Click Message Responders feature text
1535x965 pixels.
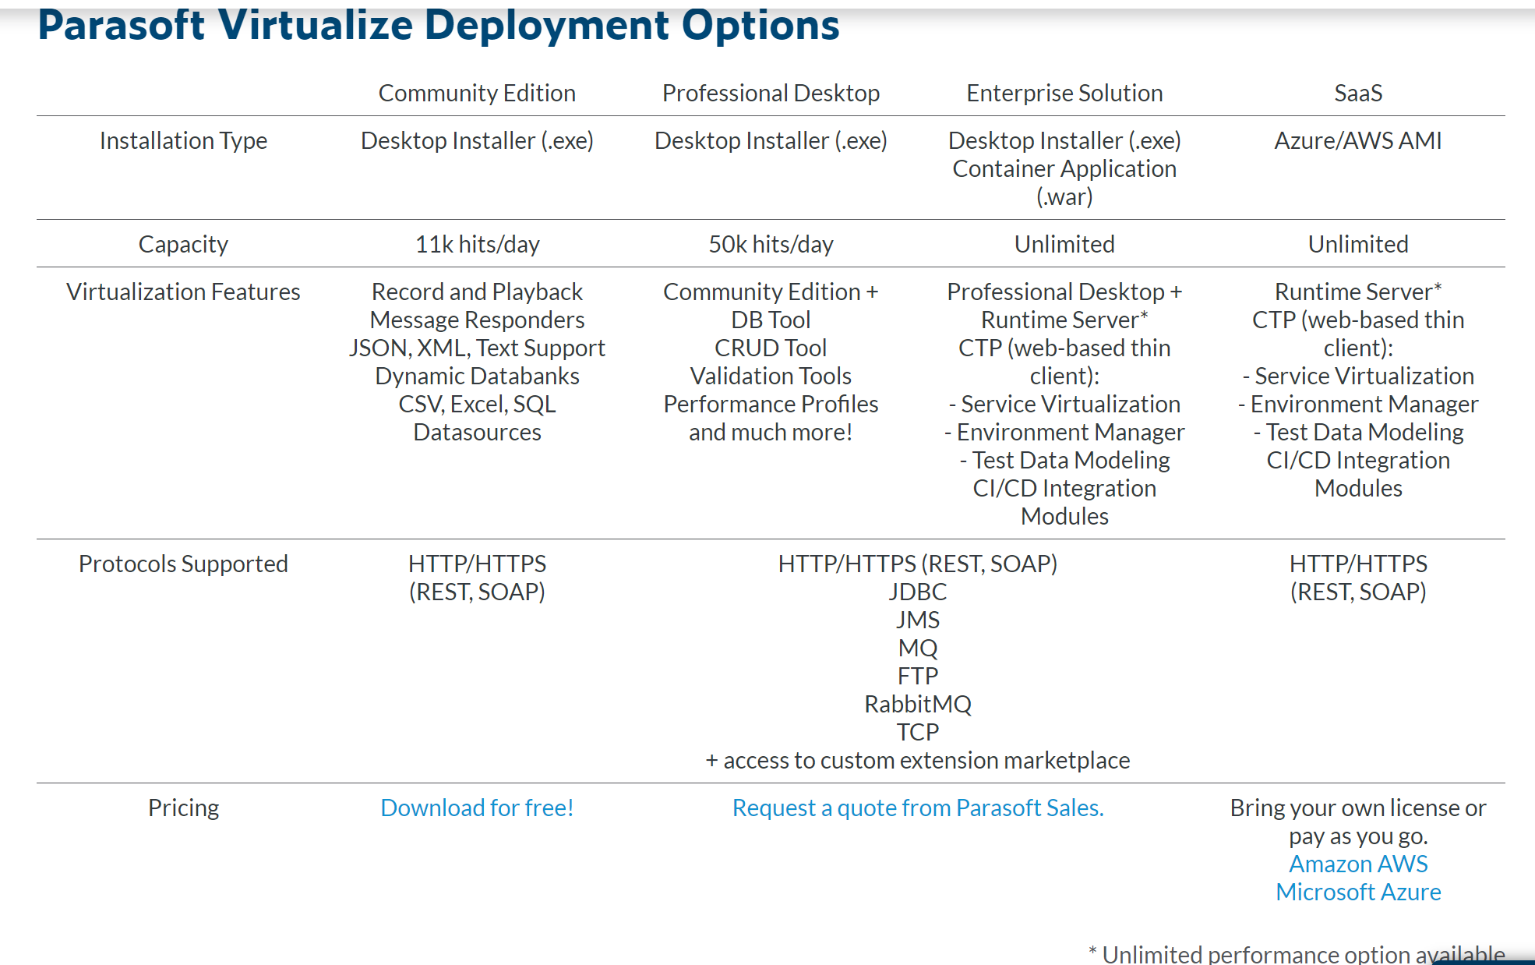477,320
